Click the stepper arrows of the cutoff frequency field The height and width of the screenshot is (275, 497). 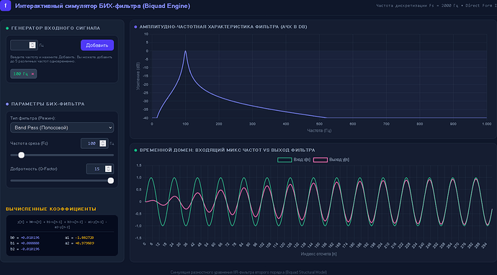pos(103,143)
